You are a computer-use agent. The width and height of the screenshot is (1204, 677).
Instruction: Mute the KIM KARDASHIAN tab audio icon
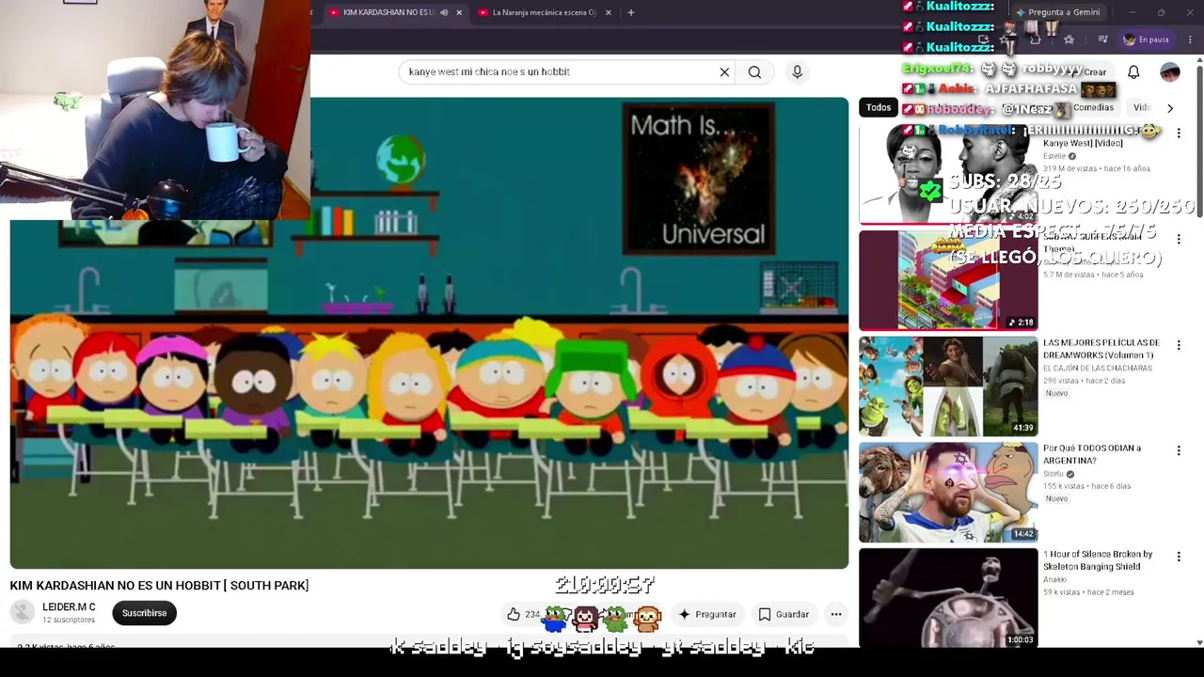click(444, 12)
